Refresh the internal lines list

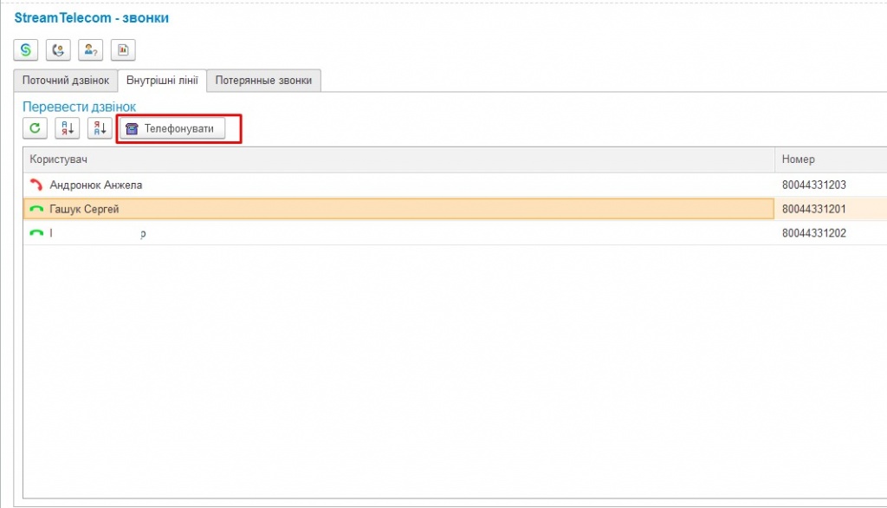(x=35, y=128)
